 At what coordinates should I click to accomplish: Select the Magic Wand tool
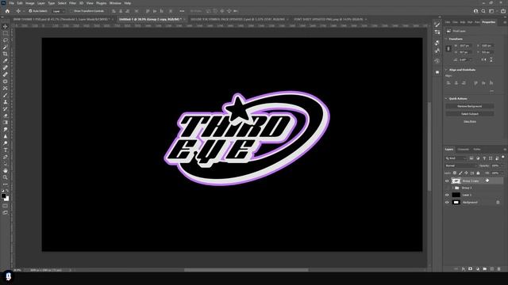click(6, 47)
